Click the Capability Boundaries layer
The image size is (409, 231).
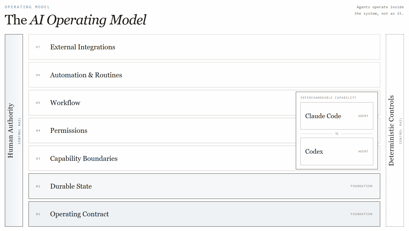(x=162, y=158)
